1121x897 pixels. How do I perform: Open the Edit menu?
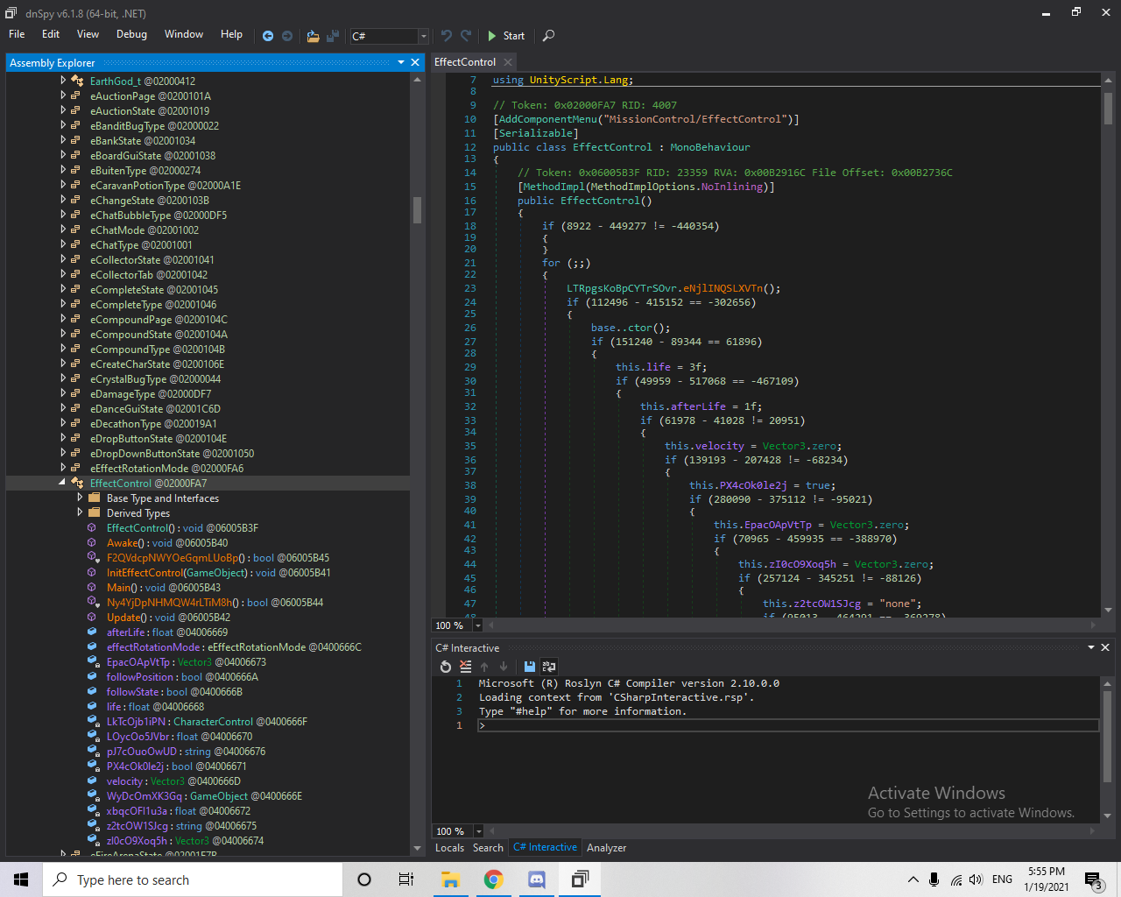(x=51, y=34)
